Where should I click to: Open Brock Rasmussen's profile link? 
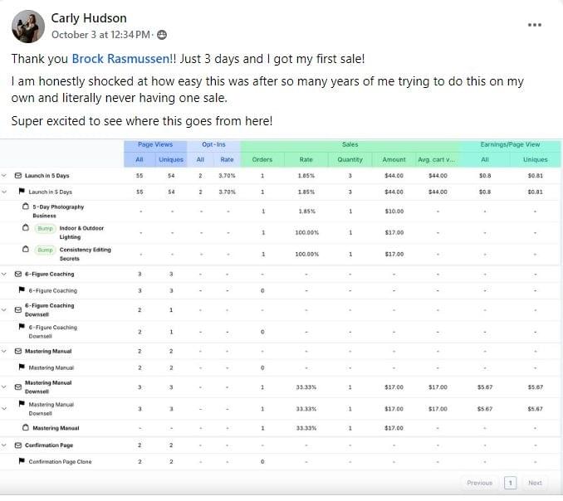(x=113, y=59)
